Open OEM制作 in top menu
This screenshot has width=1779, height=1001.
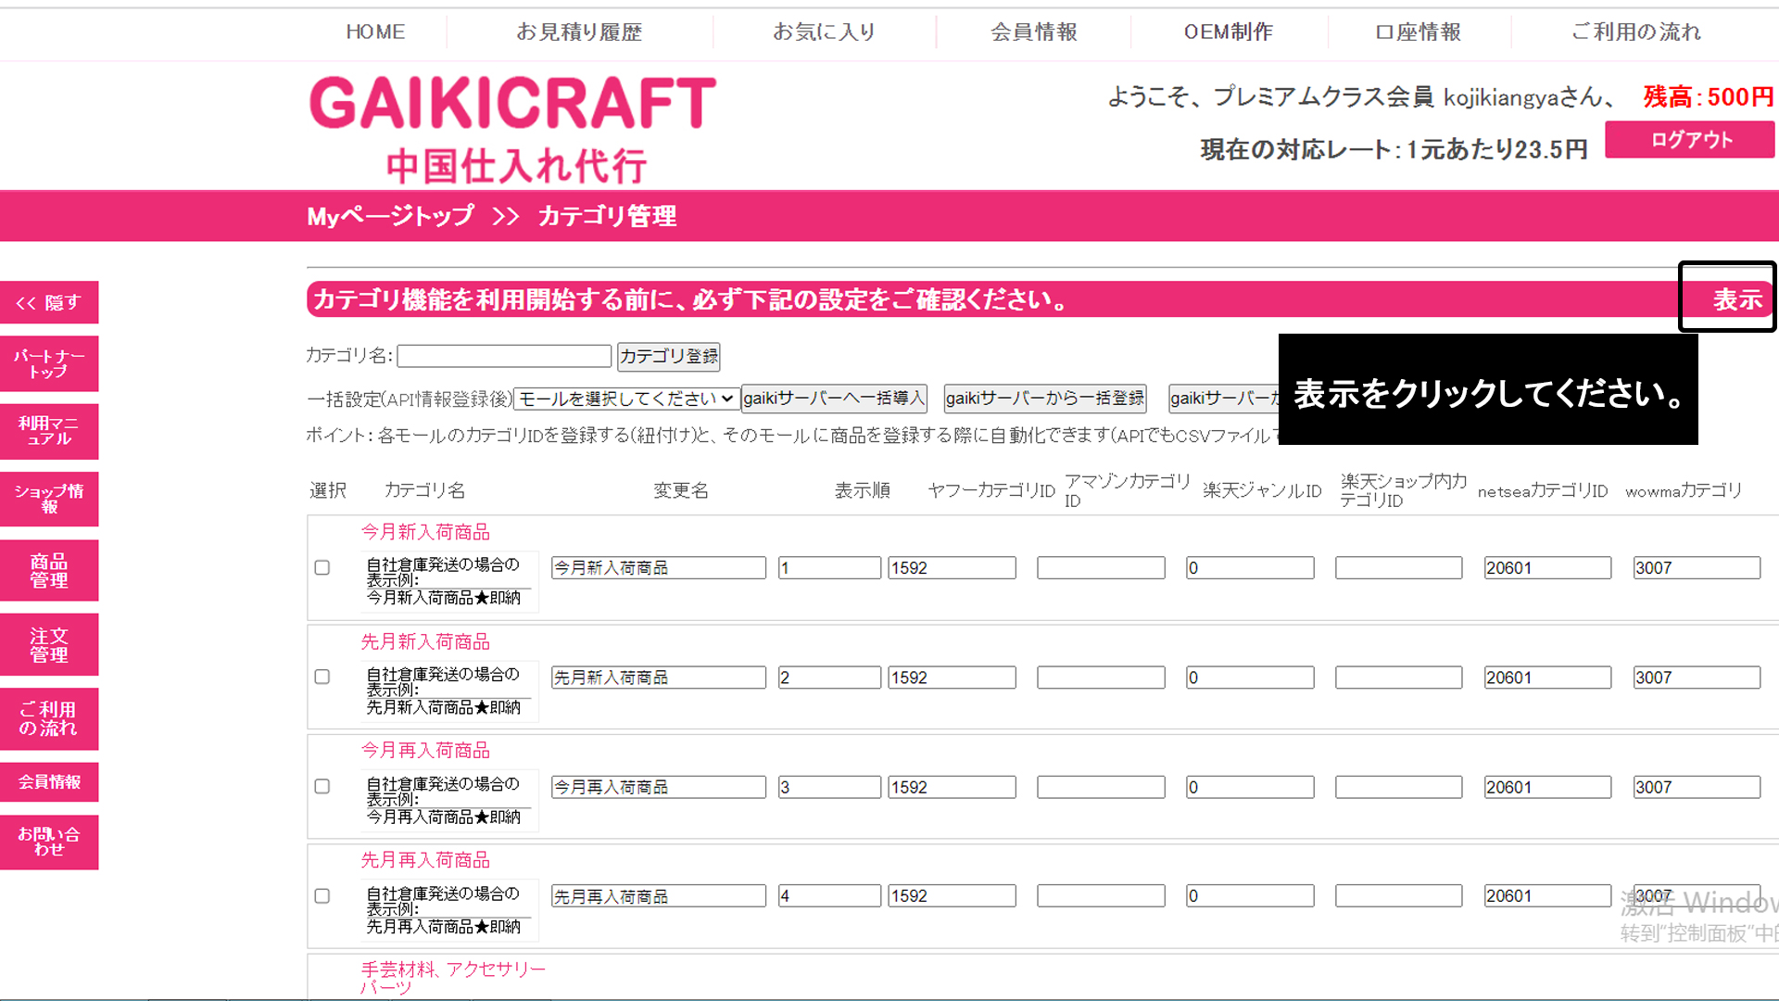1228,32
